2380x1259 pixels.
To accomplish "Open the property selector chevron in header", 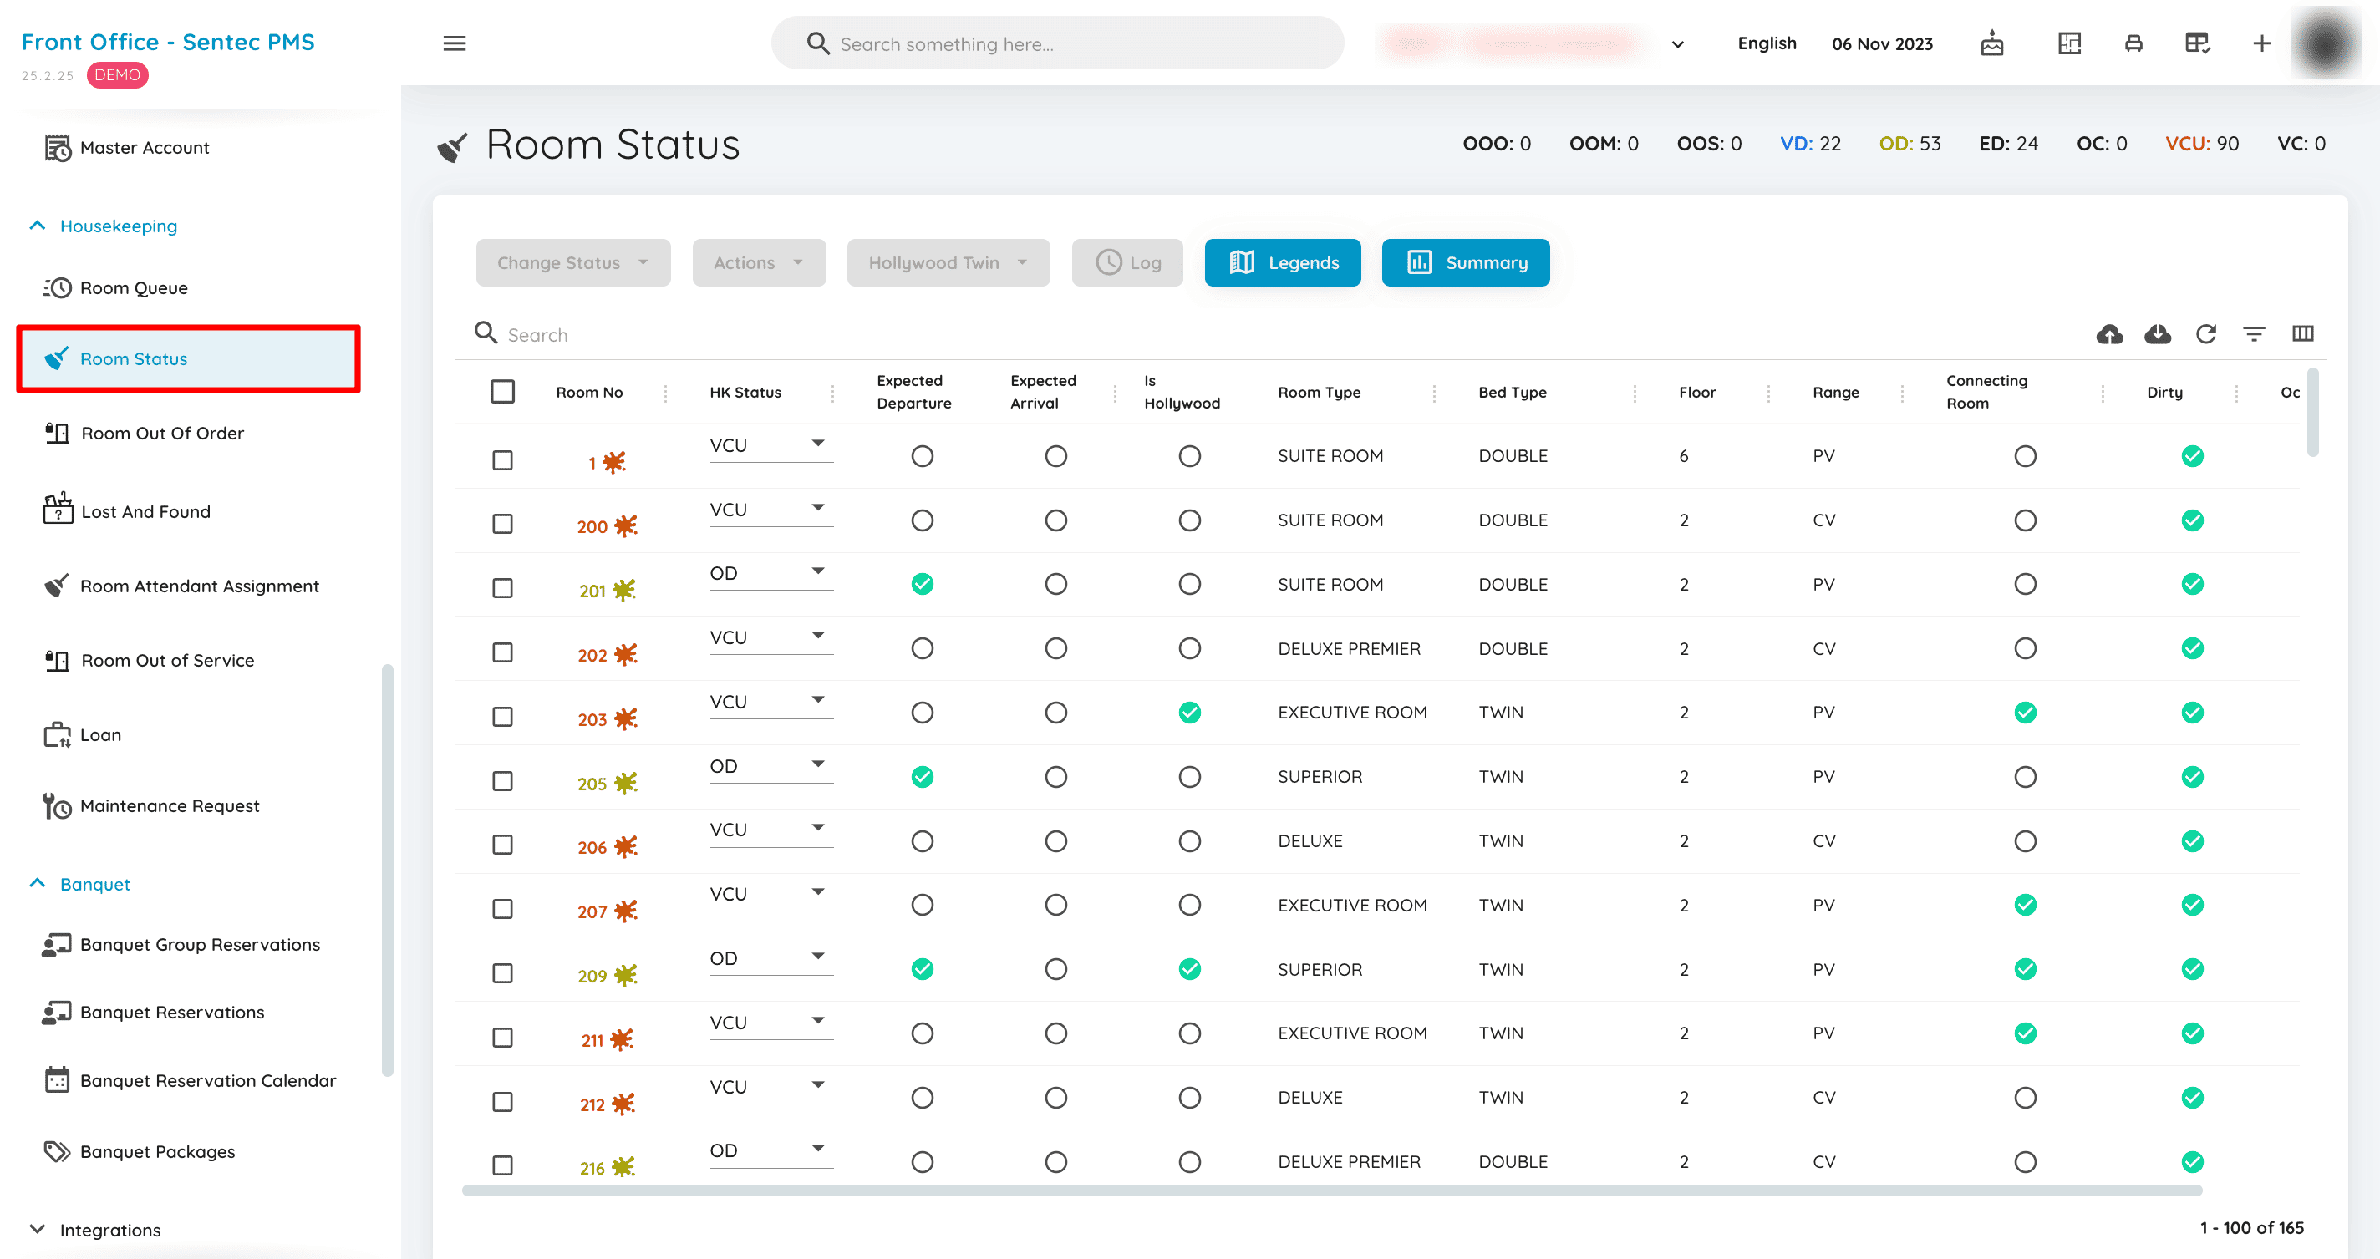I will (1677, 43).
